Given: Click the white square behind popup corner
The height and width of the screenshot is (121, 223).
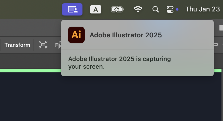Looking at the screenshot, I should click(221, 27).
